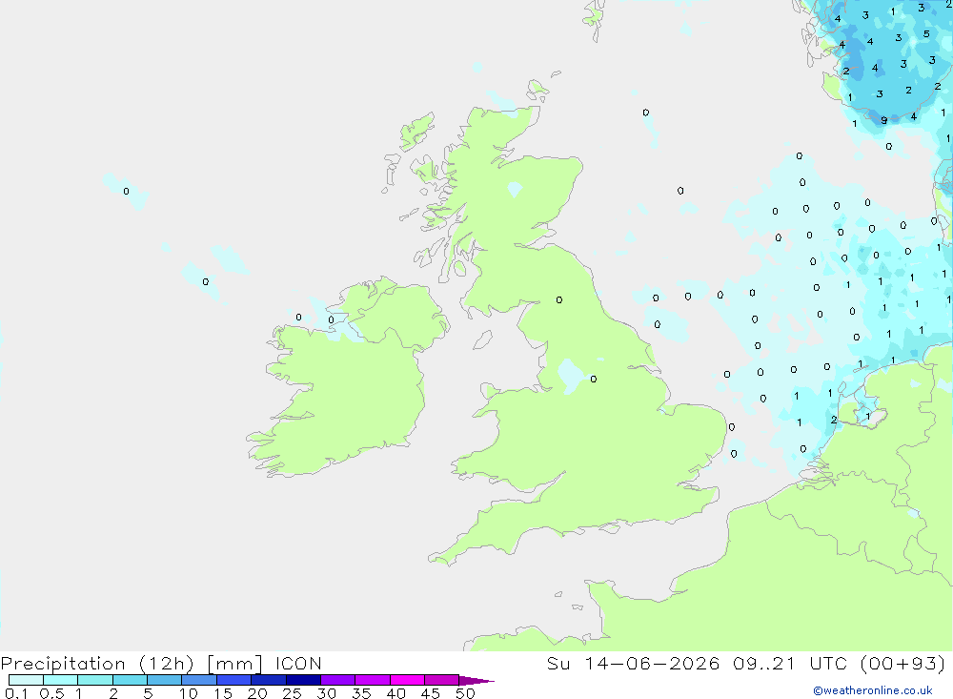Click the '9' precipitation value off Norway

coord(883,120)
